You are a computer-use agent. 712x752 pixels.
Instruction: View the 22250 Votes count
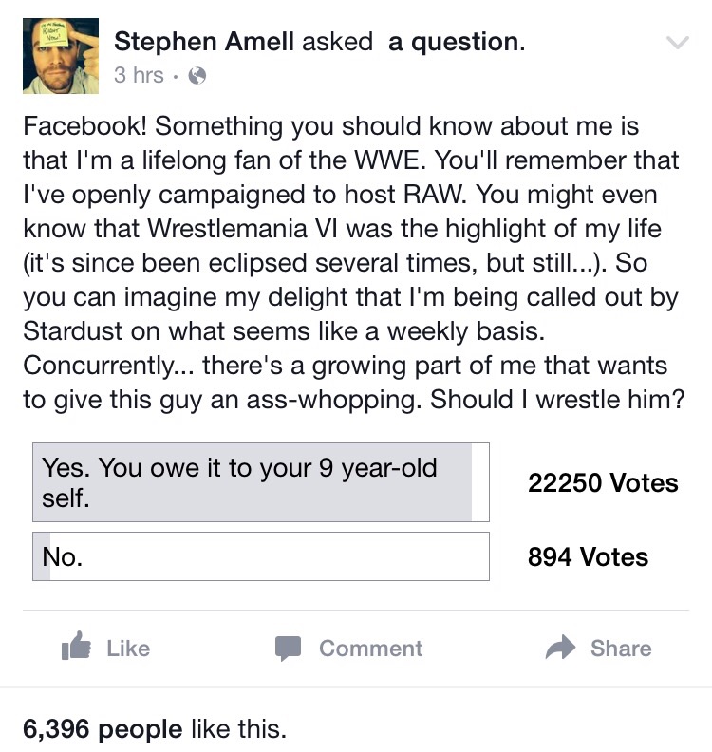pos(603,483)
